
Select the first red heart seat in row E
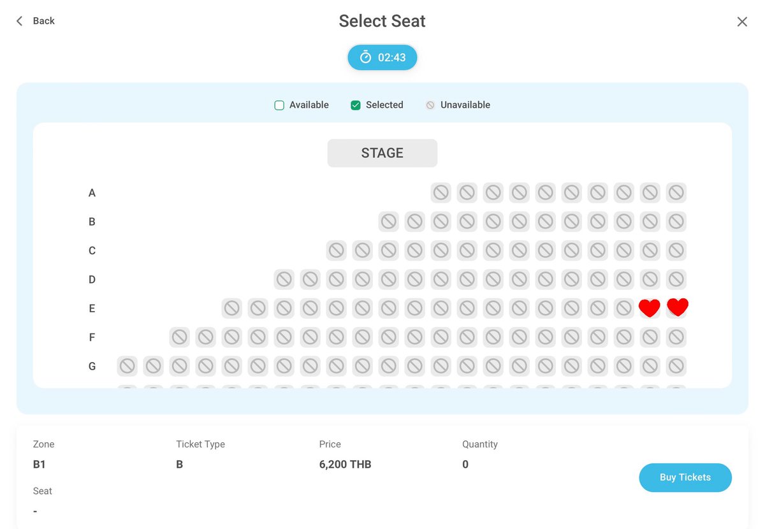coord(650,308)
